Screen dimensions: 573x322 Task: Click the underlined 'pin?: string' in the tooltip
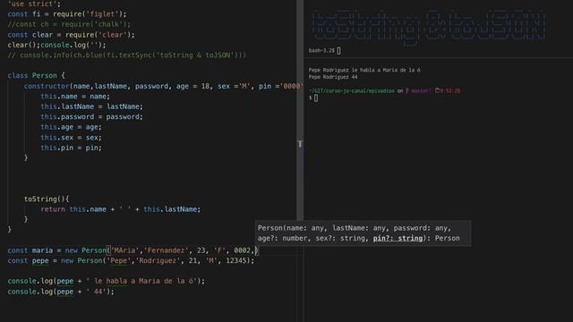398,238
